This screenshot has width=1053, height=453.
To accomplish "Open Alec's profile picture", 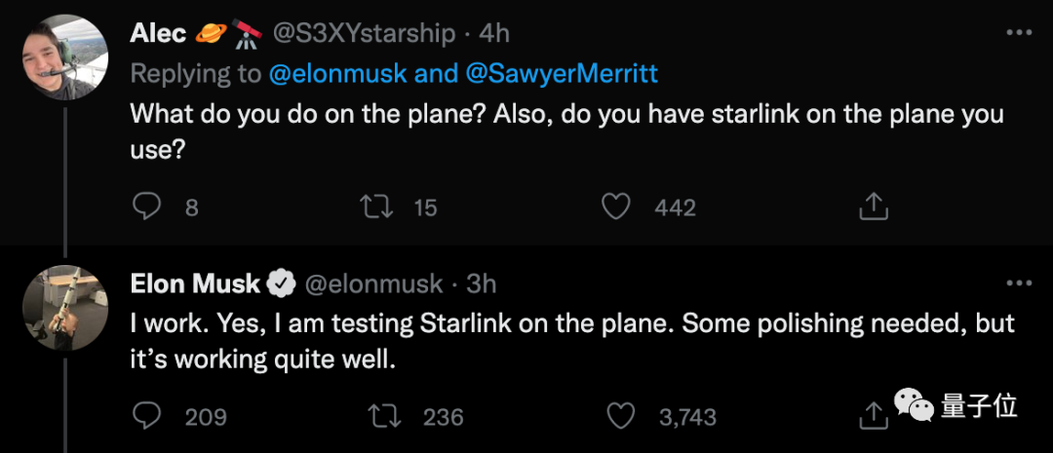I will 64,57.
